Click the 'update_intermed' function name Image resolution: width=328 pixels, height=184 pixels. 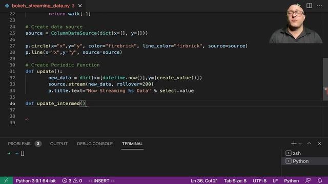(58, 103)
